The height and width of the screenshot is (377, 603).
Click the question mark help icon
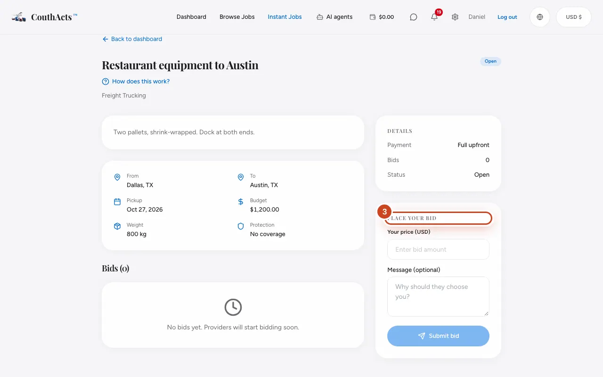click(106, 82)
